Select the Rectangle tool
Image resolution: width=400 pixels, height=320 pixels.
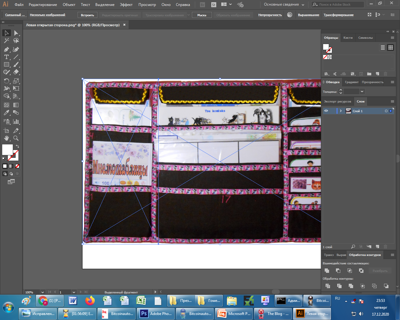pos(7,64)
